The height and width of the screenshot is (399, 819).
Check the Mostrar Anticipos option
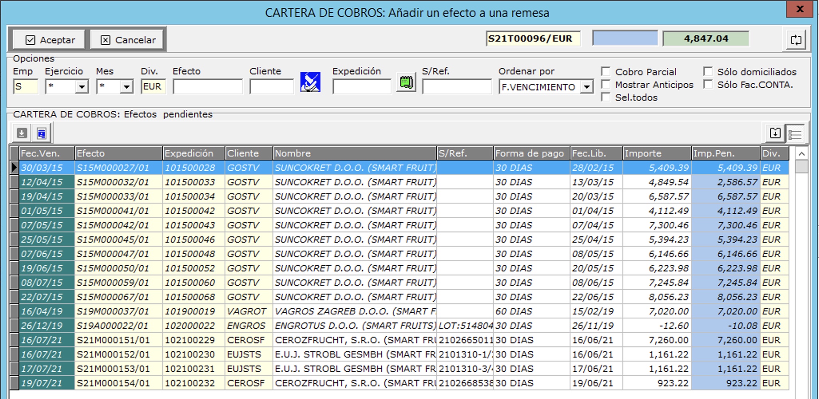click(606, 85)
